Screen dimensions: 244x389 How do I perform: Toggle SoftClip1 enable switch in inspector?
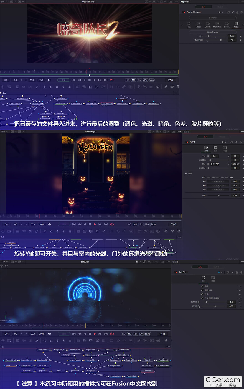[x=176, y=272]
